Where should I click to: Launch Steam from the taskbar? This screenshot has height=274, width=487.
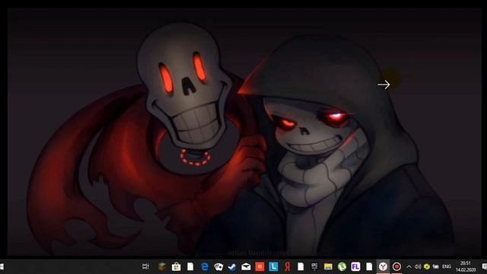click(232, 266)
